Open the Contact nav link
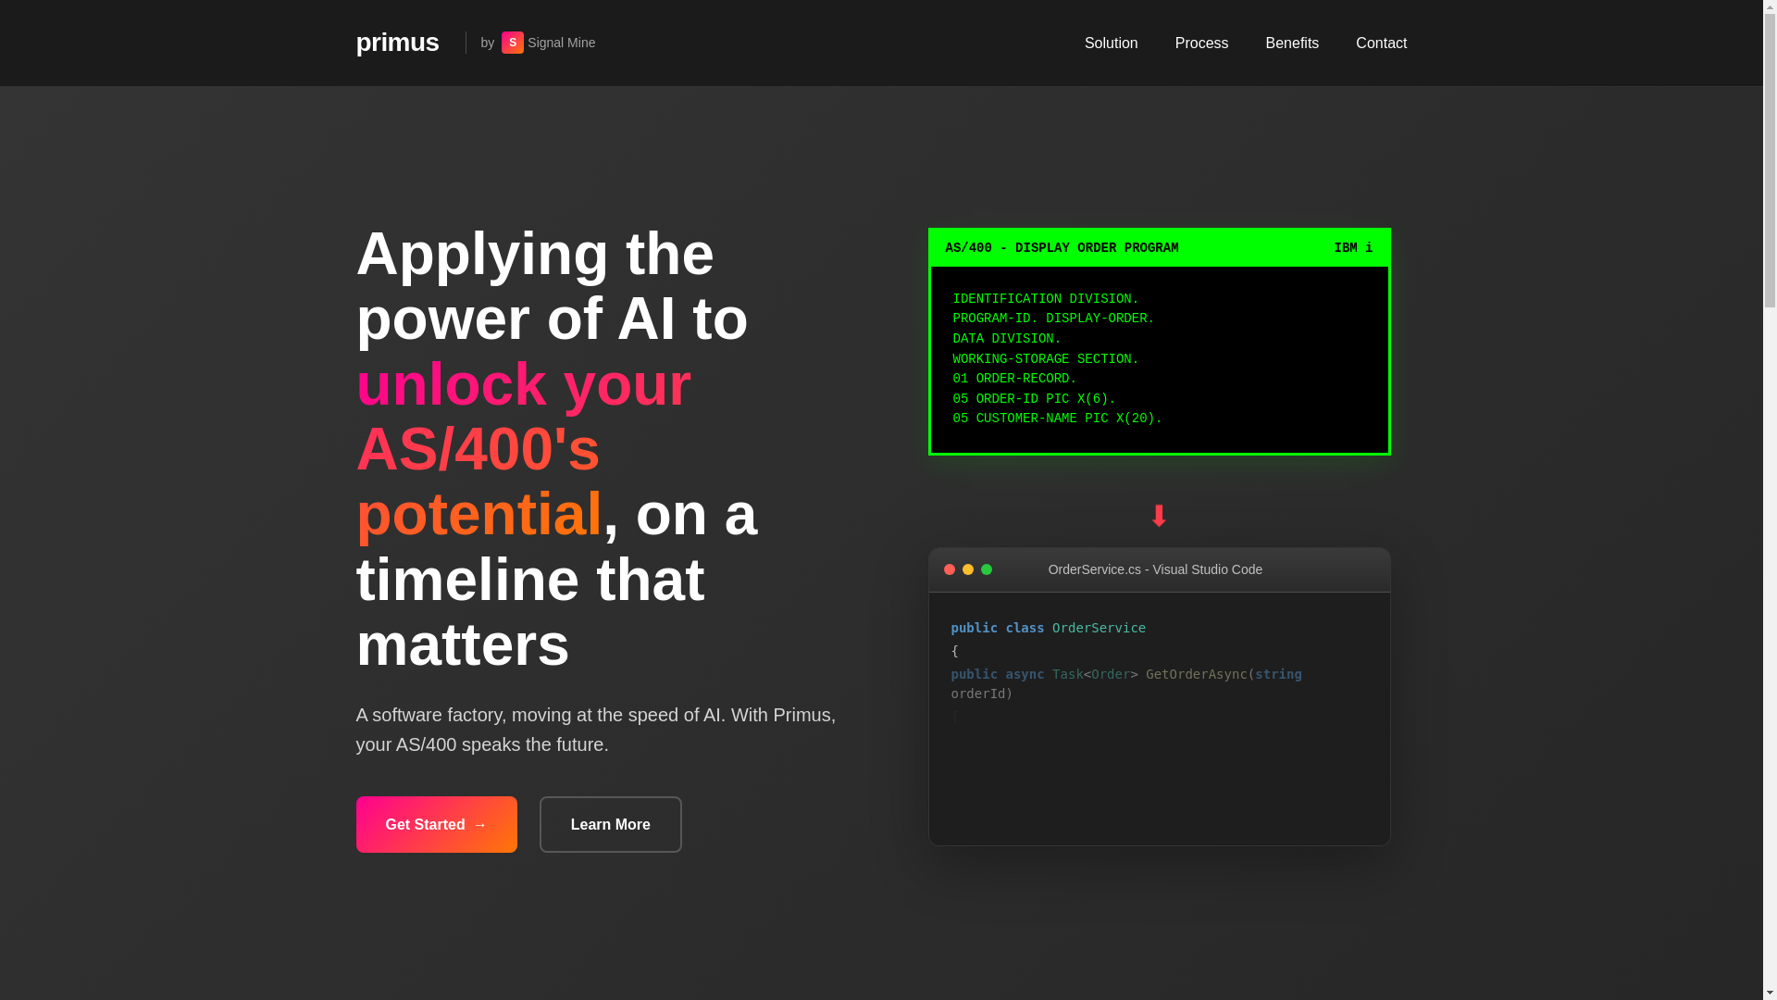 point(1381,44)
